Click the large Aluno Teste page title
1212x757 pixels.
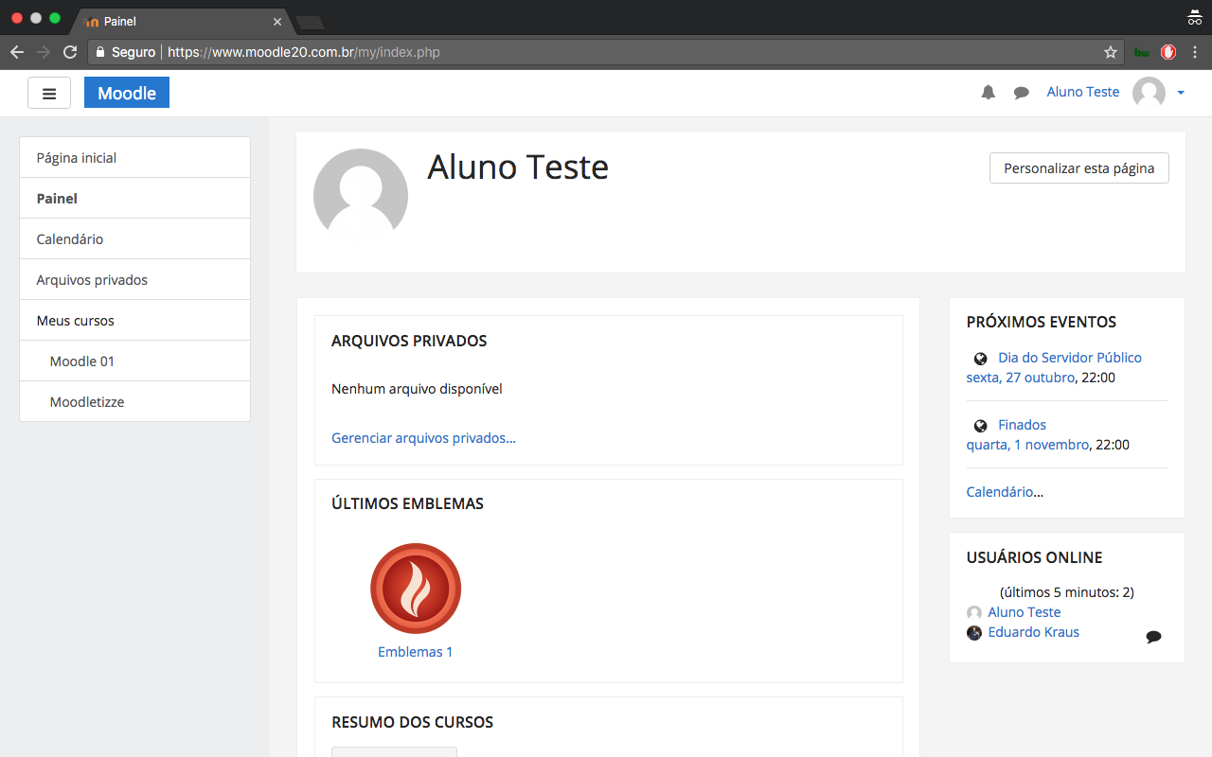tap(518, 167)
